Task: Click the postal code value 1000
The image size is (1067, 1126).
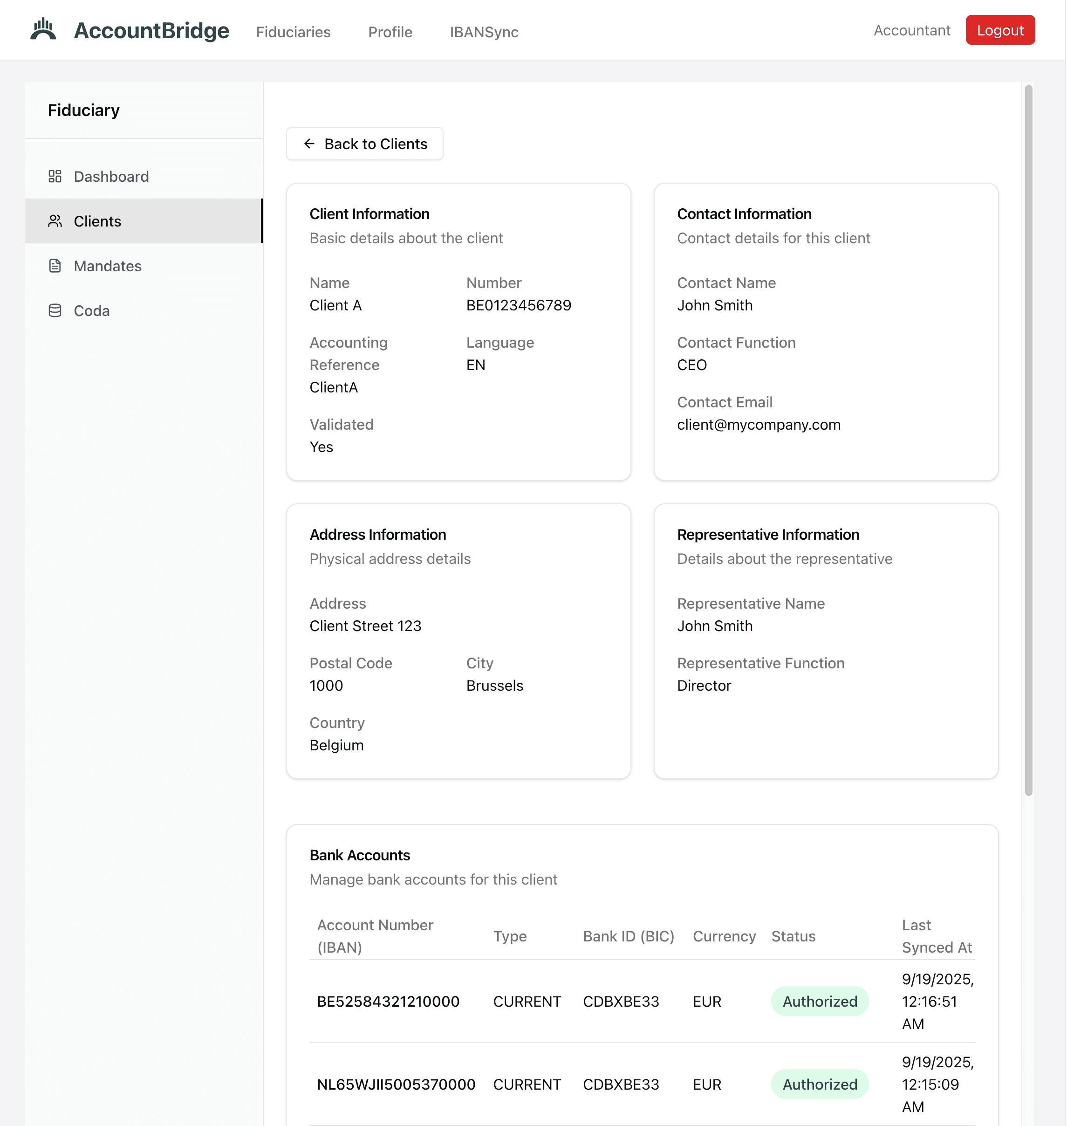Action: coord(327,686)
